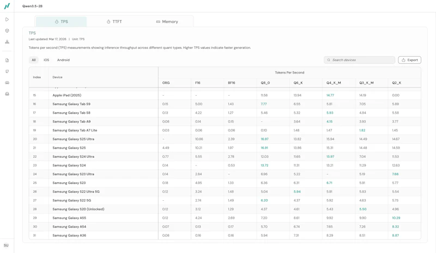Click the stopwatch icon on TPS tab
Viewport: 436px width, 253px height.
pyautogui.click(x=57, y=22)
